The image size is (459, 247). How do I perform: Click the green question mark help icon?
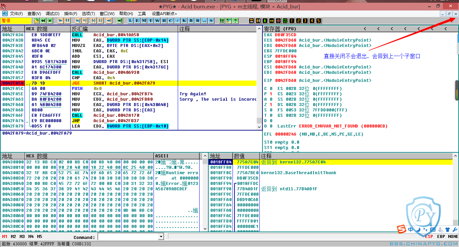tap(236, 20)
